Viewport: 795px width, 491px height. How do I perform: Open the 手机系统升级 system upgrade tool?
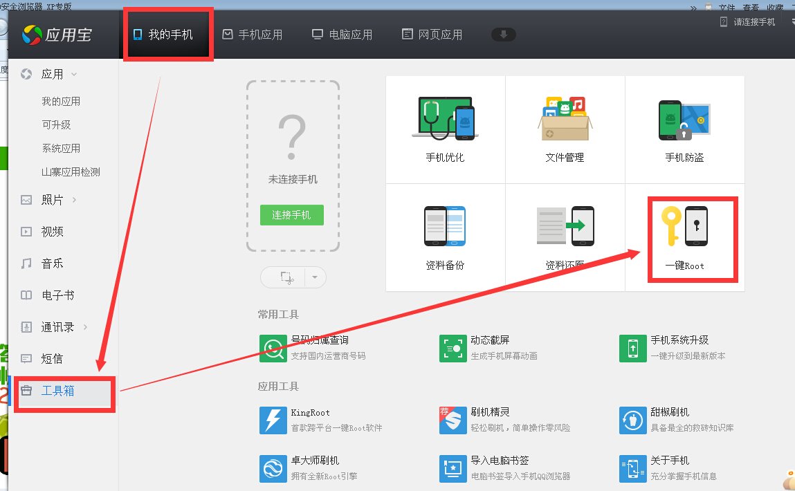tap(632, 349)
